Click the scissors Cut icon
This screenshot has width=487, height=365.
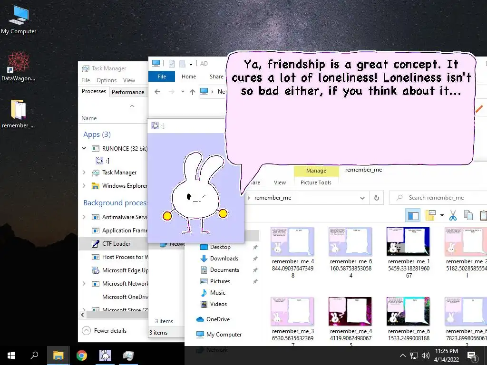(453, 215)
